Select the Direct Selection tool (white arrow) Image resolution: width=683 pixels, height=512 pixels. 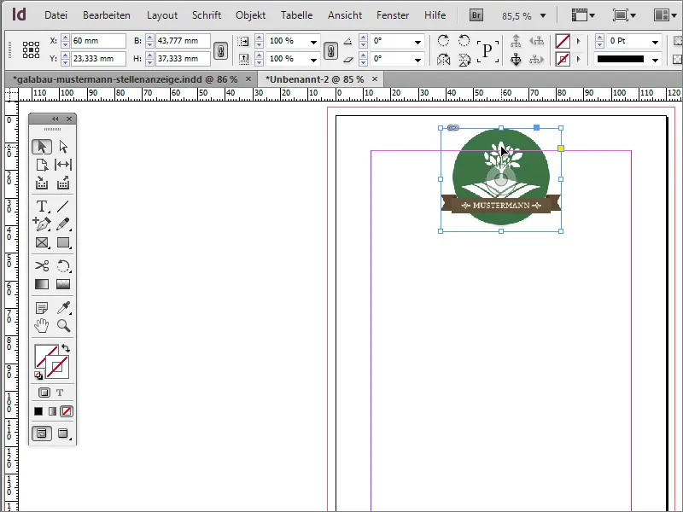click(63, 147)
